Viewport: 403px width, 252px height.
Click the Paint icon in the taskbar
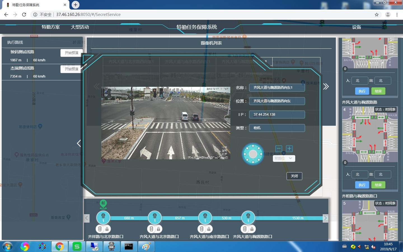[146, 247]
